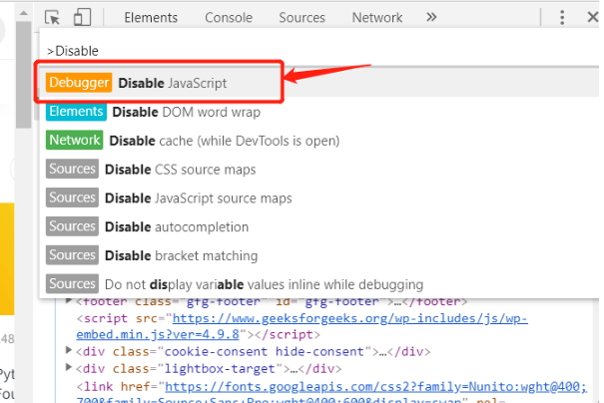This screenshot has height=403, width=604.
Task: Choose Disable CSS source maps
Action: [x=319, y=170]
